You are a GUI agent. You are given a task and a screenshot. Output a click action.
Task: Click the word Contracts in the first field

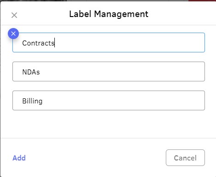[x=38, y=43]
